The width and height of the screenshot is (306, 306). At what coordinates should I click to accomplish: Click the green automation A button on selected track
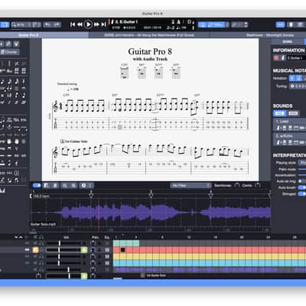[84, 250]
